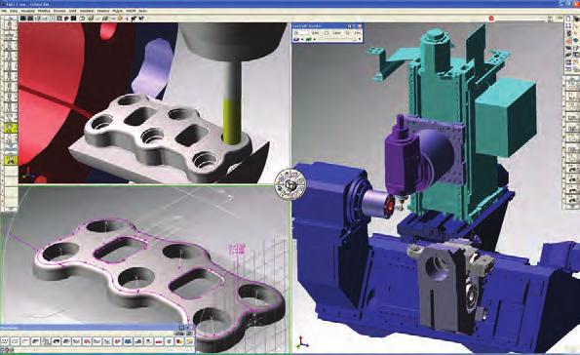Click the blue part icon in bottom toolbar

point(128,341)
